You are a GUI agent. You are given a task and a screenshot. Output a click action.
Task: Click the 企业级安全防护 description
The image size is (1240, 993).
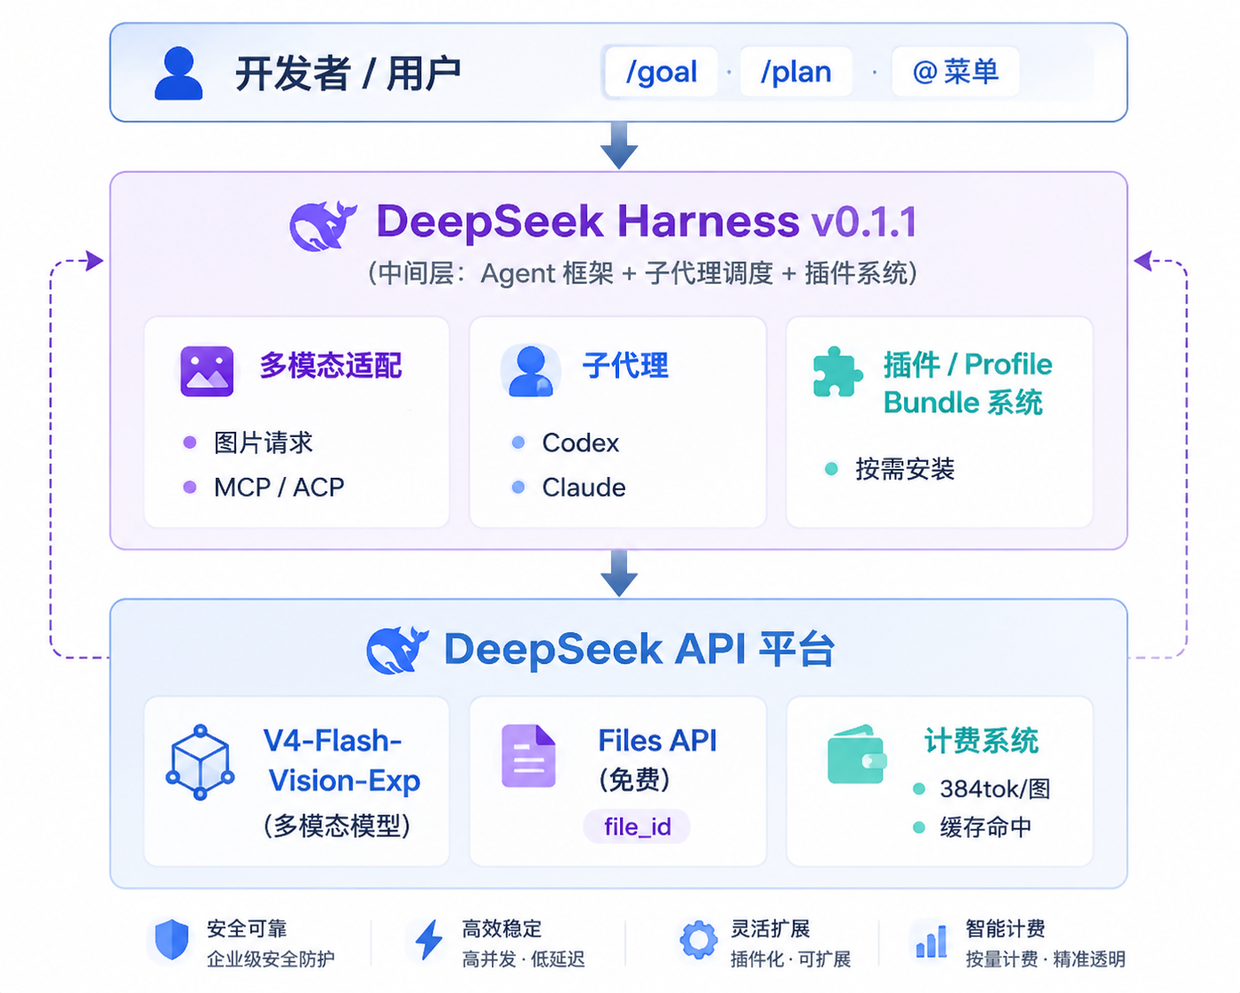pos(271,959)
